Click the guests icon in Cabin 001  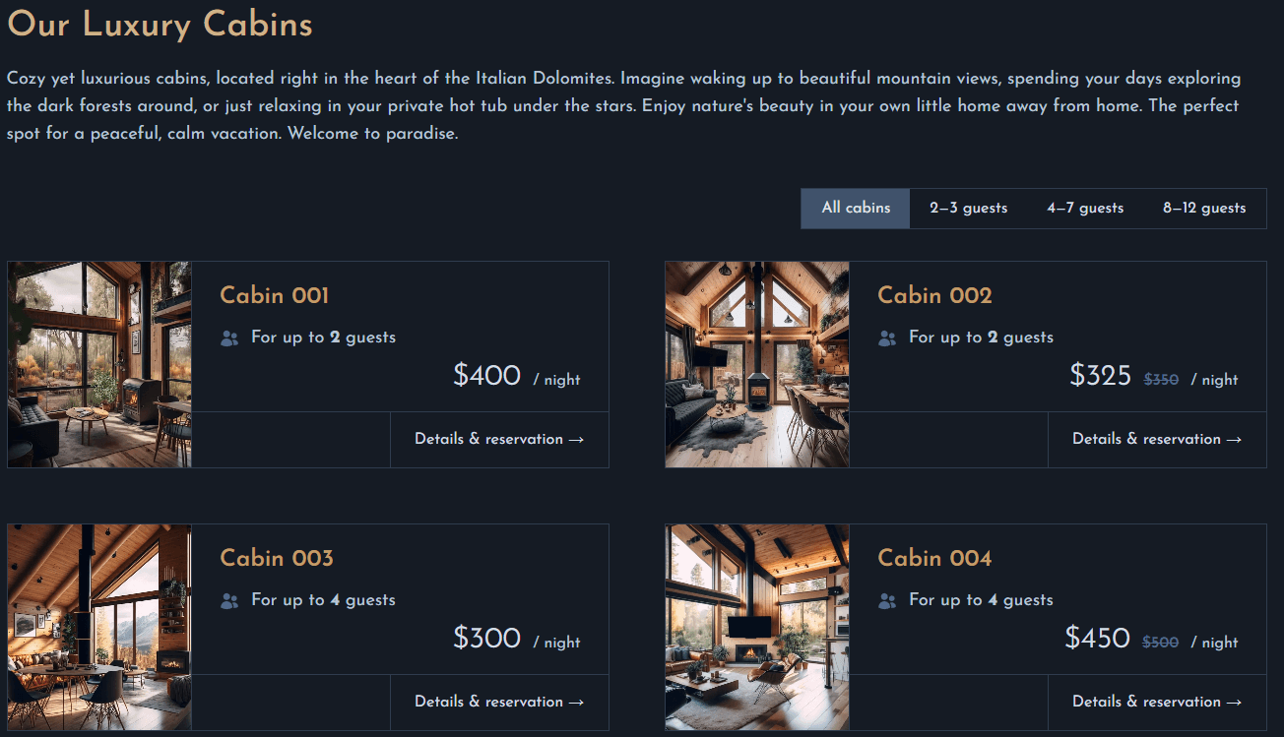point(229,338)
